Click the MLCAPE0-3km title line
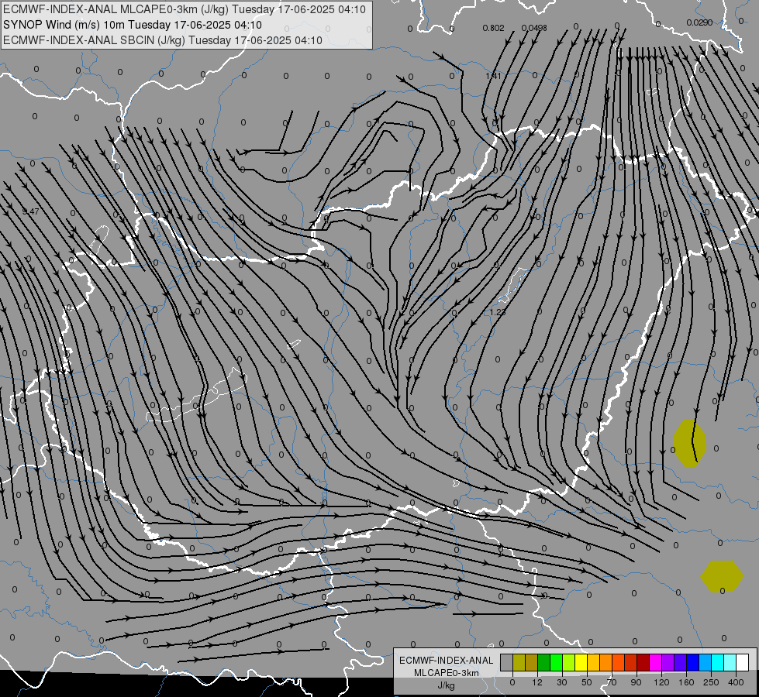The image size is (759, 697). [185, 9]
